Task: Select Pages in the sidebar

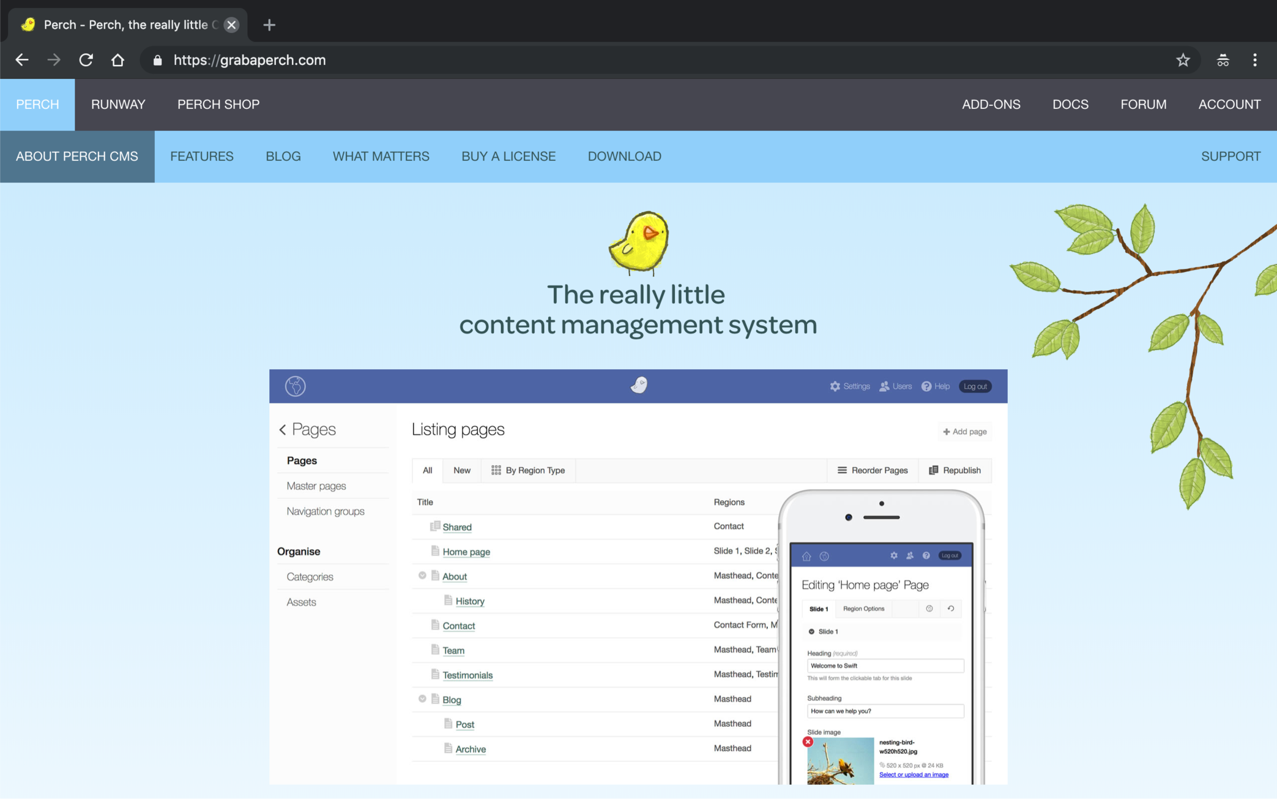Action: tap(302, 460)
